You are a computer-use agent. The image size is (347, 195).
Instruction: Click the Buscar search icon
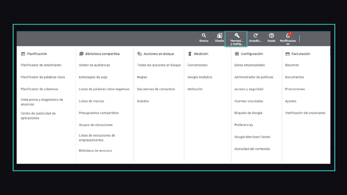204,36
